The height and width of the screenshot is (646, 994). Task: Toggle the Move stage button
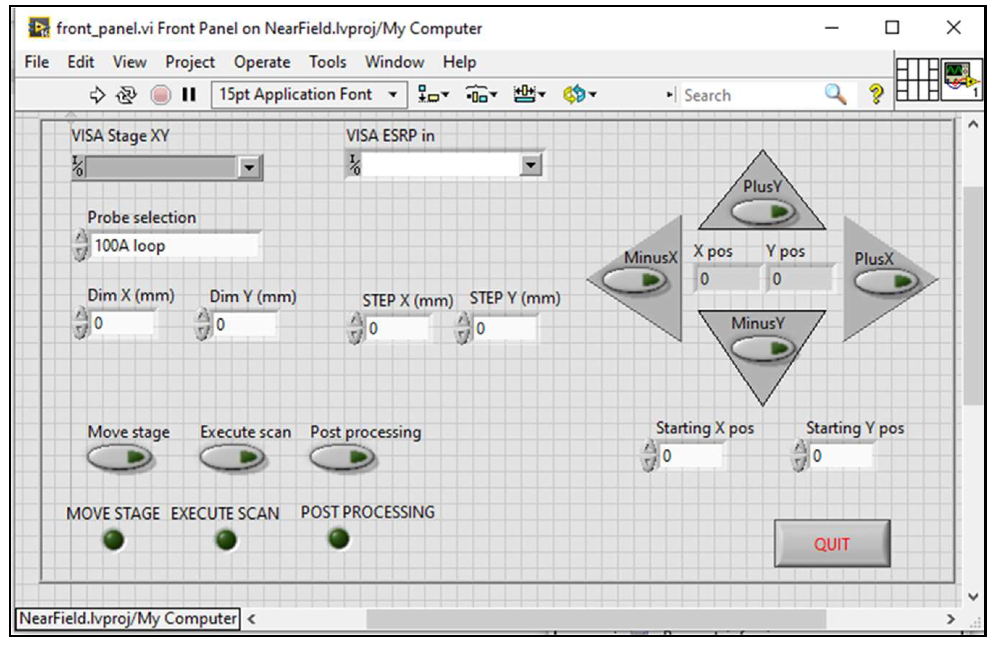(120, 457)
